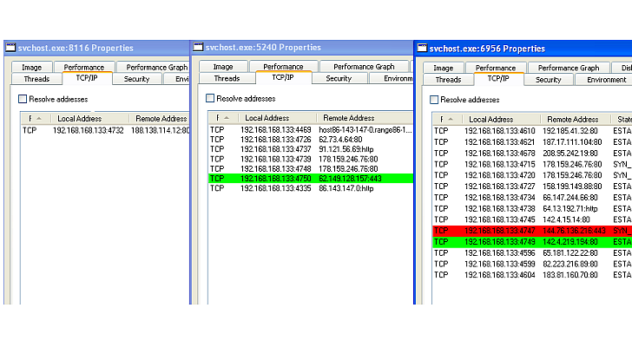Screen dimensions: 632x347
Task: Sort by Local Address column in svchost.exe:6956
Action: [x=490, y=119]
